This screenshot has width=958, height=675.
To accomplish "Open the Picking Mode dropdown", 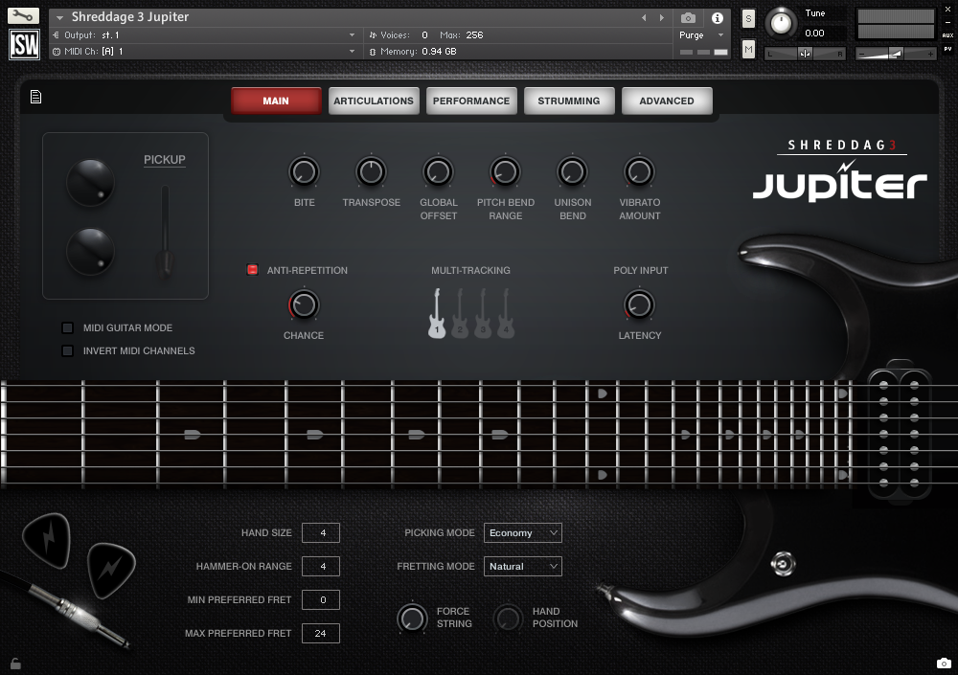I will pyautogui.click(x=522, y=532).
